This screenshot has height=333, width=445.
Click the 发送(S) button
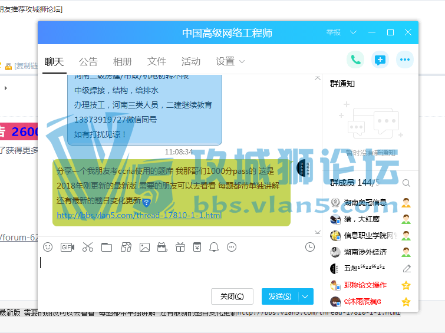coord(280,296)
